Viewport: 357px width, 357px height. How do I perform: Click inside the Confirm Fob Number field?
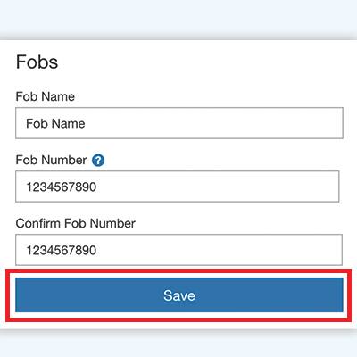point(178,250)
